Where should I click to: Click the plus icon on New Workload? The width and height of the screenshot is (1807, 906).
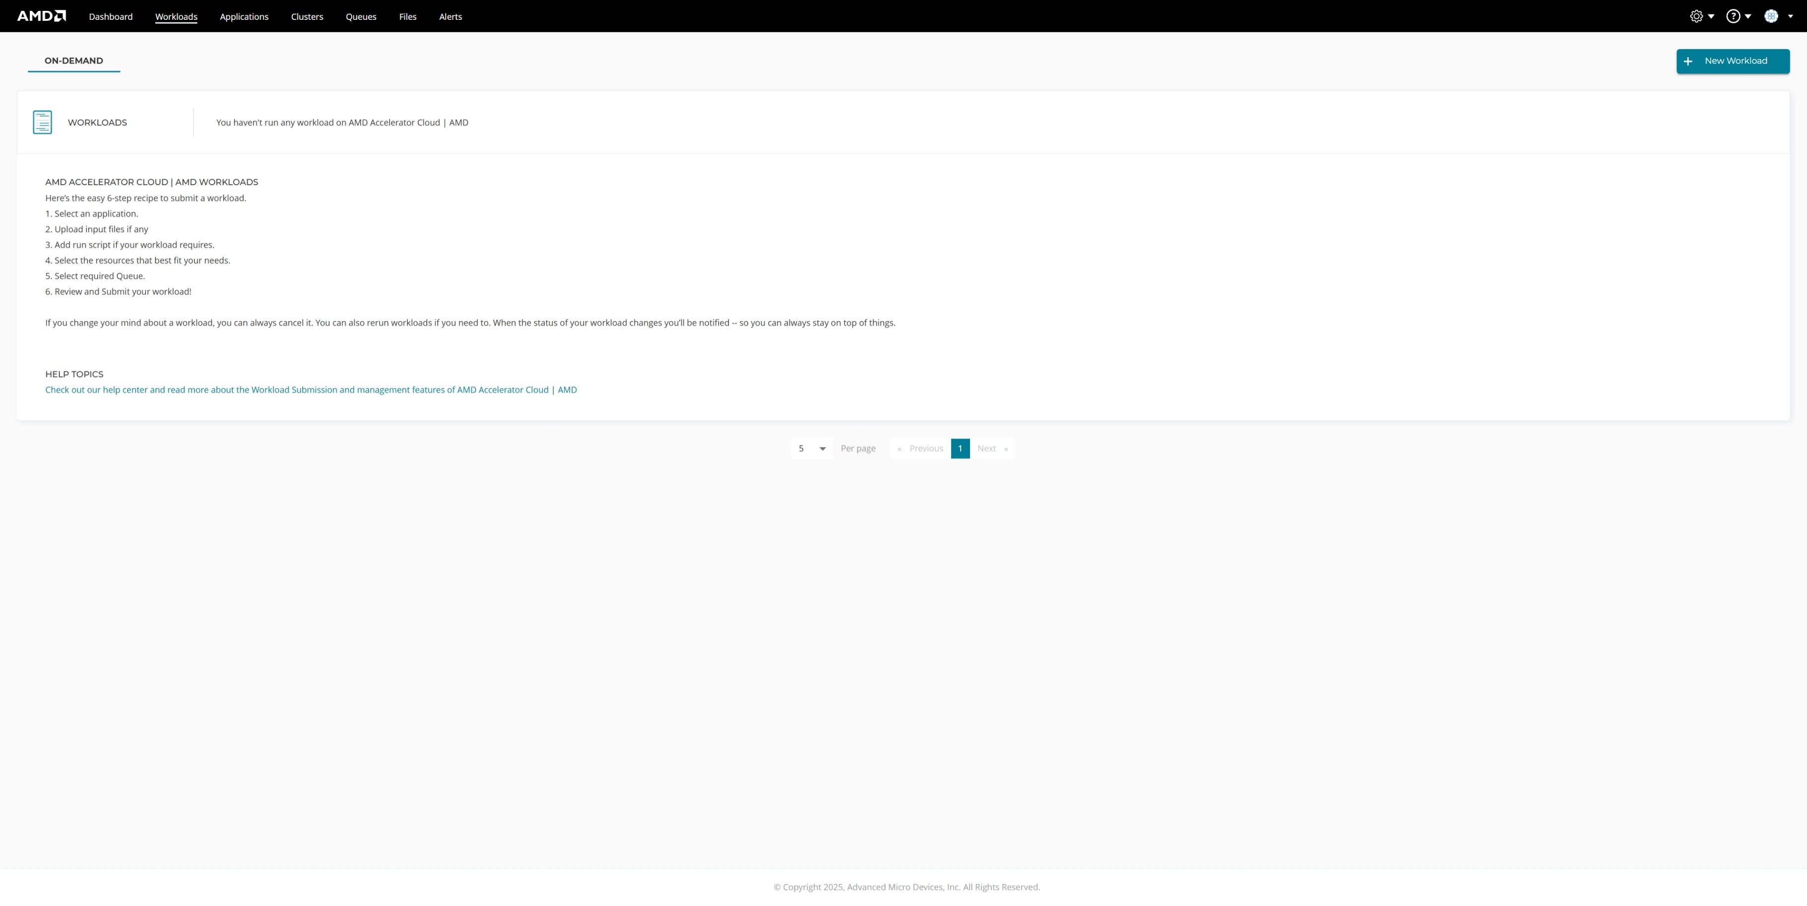[x=1688, y=61]
